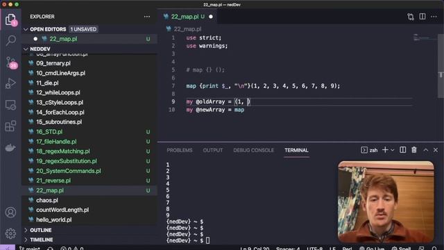
Task: Open the Manage gear icon
Action: point(10,233)
